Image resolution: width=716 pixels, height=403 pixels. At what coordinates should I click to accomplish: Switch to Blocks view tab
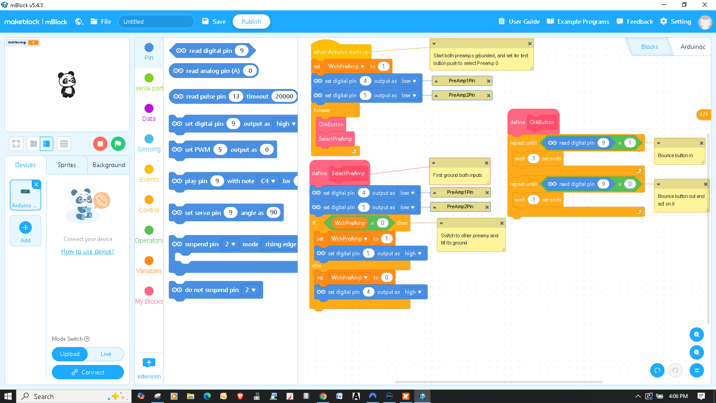[x=649, y=47]
